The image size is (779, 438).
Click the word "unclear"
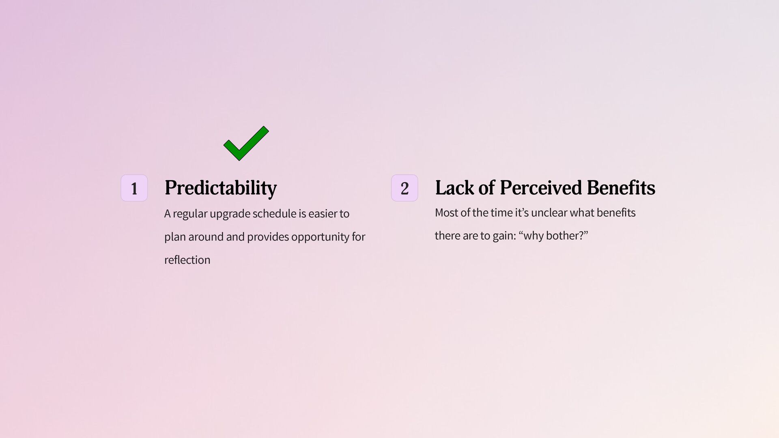tap(549, 213)
